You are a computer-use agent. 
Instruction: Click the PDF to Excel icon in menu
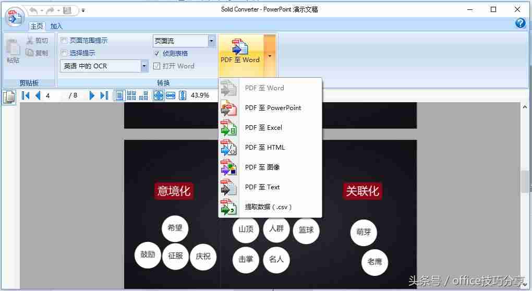[x=228, y=128]
